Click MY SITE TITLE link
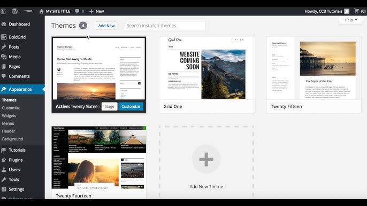The width and height of the screenshot is (367, 206). click(x=58, y=11)
